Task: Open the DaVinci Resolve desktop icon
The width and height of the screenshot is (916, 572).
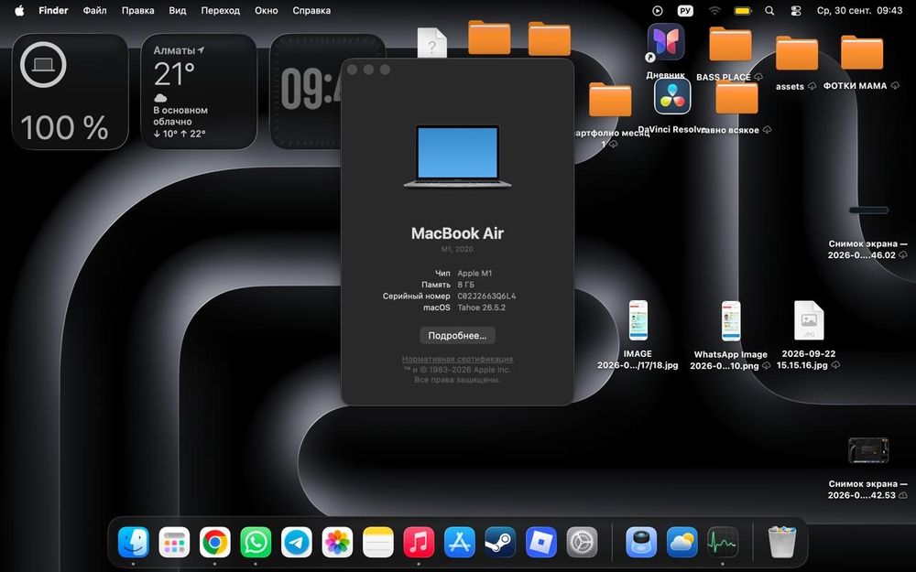Action: pos(672,96)
